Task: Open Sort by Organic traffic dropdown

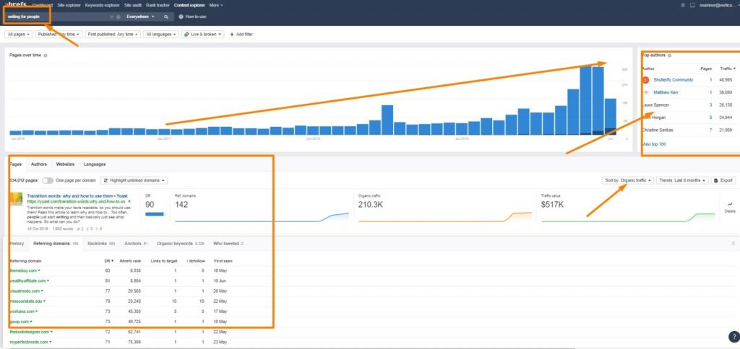Action: [x=627, y=180]
